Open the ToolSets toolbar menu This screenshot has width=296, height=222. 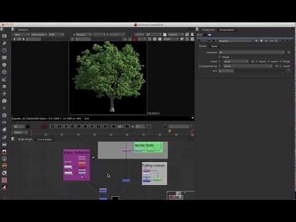pos(4,137)
